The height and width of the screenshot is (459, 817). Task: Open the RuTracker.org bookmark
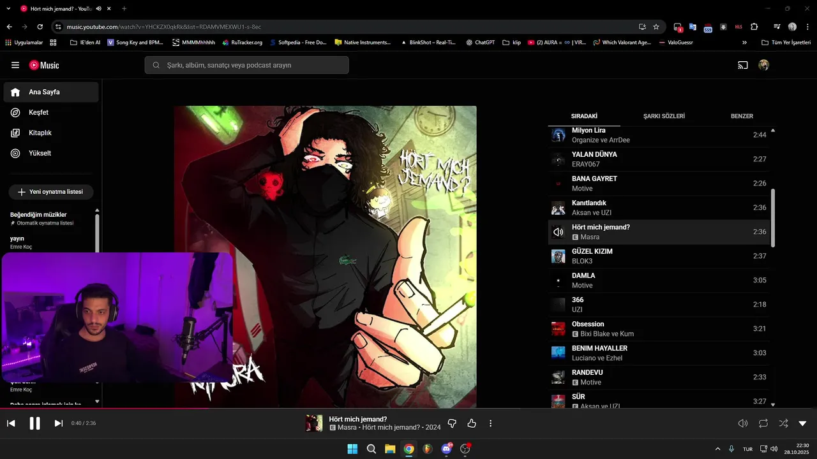(x=242, y=43)
